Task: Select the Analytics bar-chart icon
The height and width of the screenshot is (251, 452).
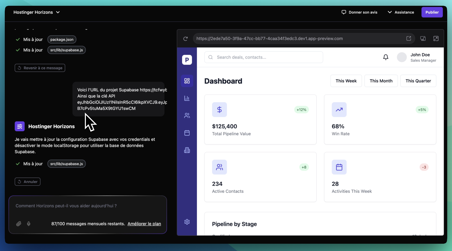Action: pyautogui.click(x=187, y=98)
